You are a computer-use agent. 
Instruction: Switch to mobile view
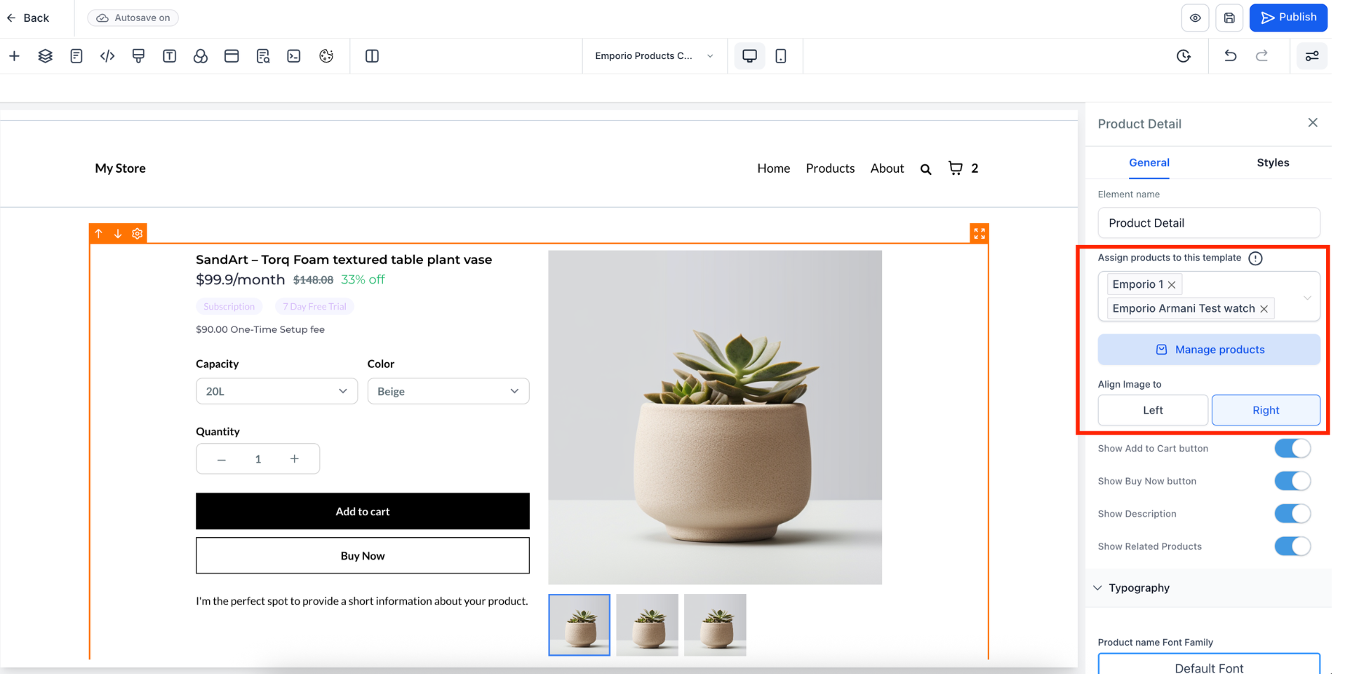(781, 55)
